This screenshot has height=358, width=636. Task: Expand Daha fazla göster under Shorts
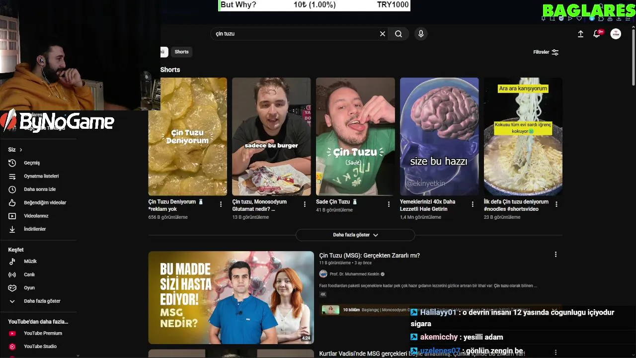point(355,235)
